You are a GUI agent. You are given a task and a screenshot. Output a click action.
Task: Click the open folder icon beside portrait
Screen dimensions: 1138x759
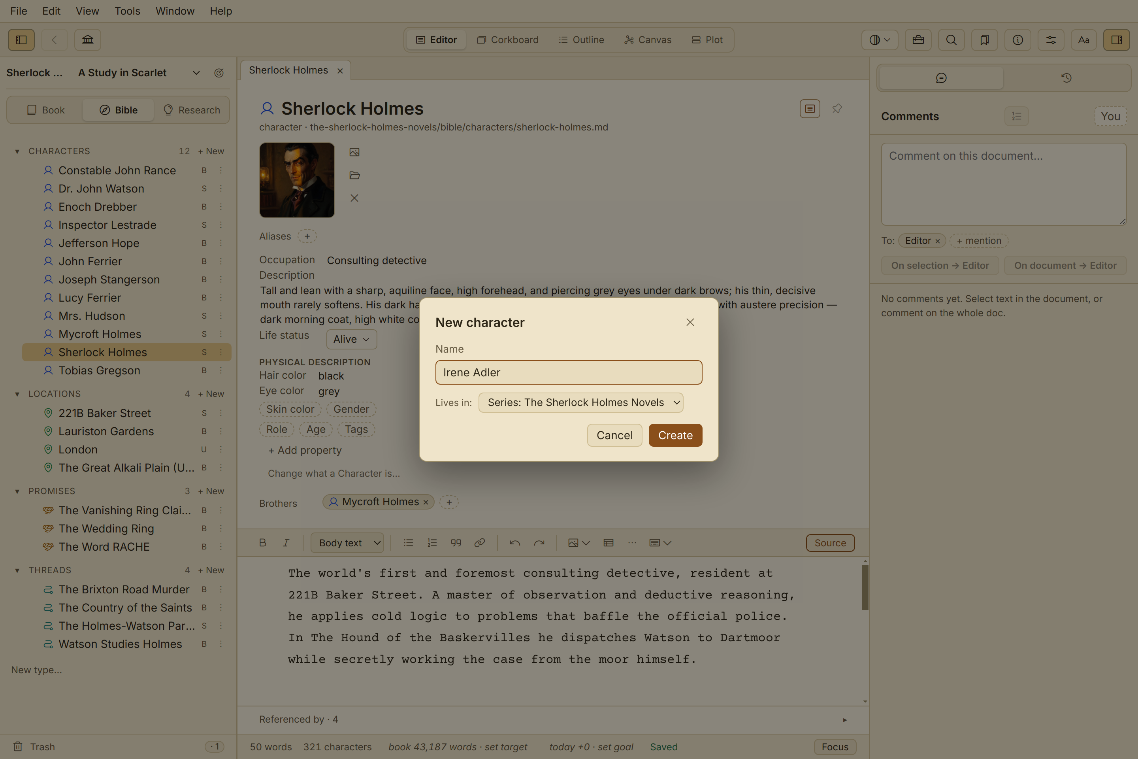[x=355, y=175]
